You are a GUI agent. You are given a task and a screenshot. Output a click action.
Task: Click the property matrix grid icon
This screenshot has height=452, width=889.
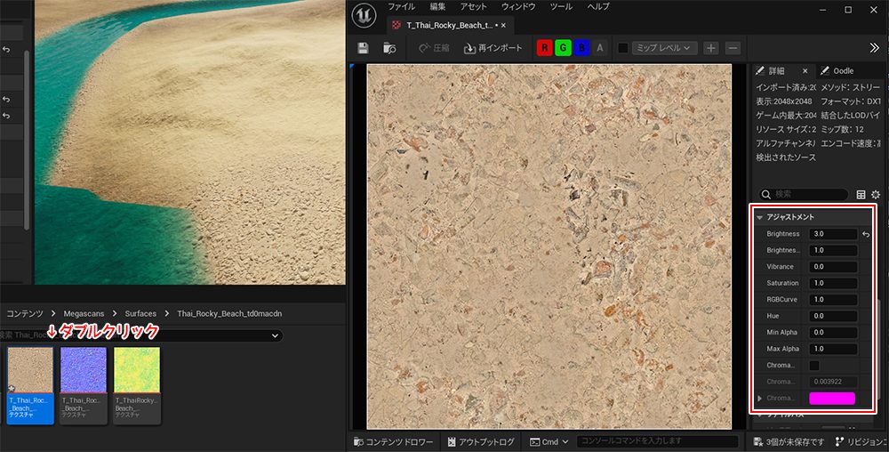pyautogui.click(x=861, y=194)
